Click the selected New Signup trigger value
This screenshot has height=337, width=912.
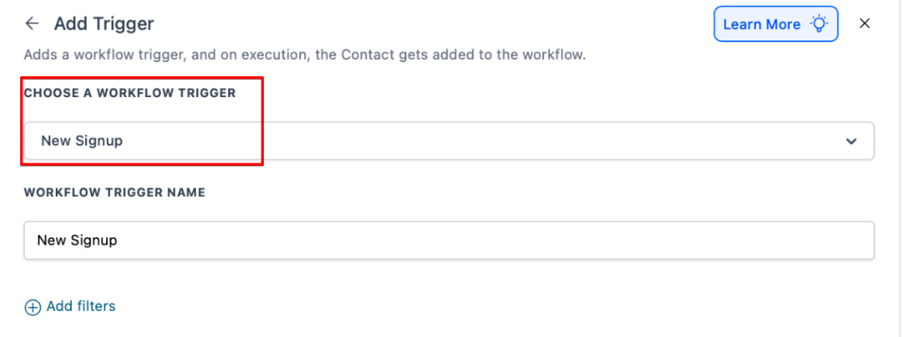click(82, 141)
